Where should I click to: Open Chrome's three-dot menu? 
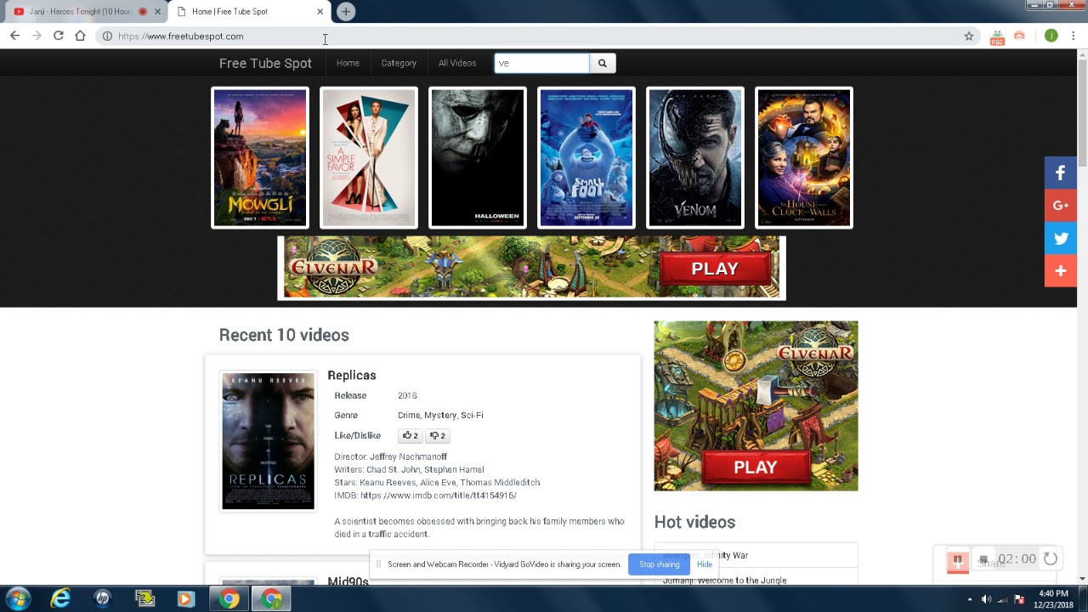tap(1074, 36)
